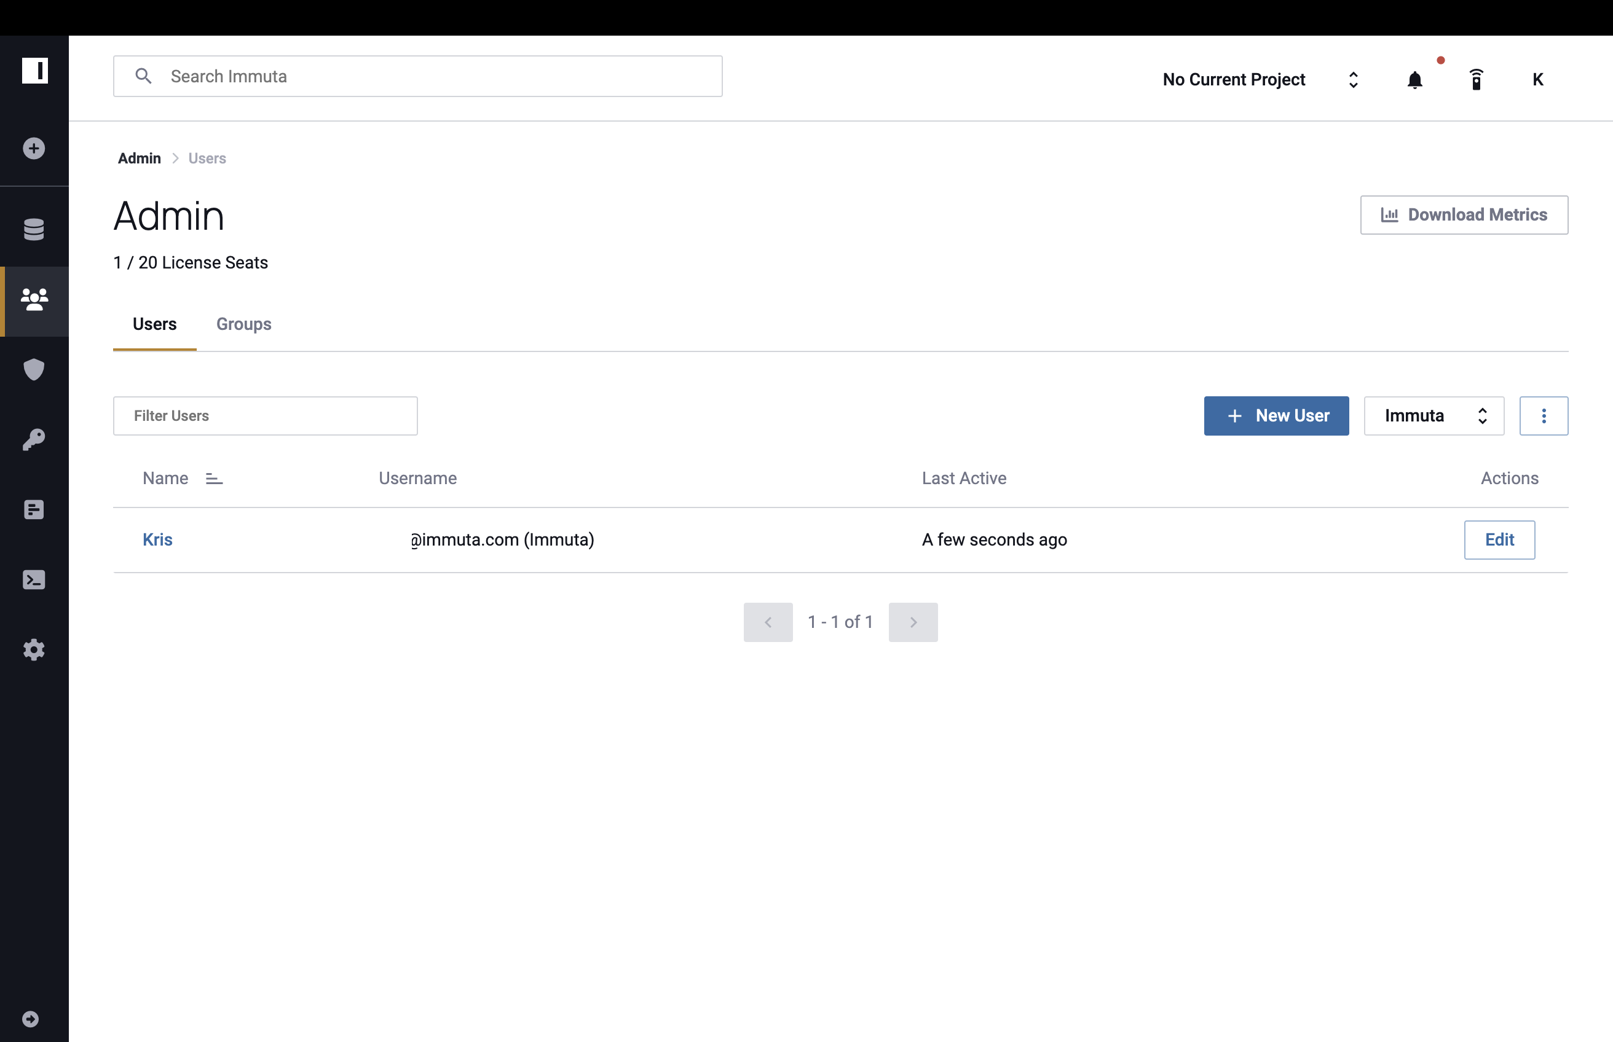1613x1042 pixels.
Task: Open the K user profile avatar
Action: (1538, 80)
